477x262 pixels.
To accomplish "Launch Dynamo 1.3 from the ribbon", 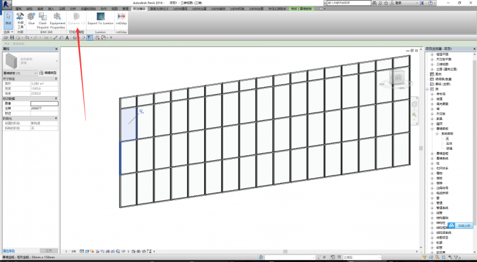I will [x=76, y=19].
